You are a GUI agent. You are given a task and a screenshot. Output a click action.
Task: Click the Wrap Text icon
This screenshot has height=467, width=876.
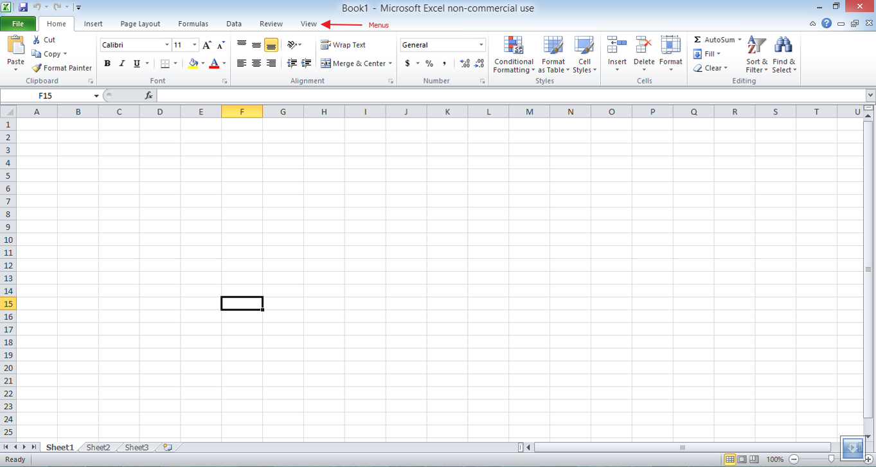326,44
